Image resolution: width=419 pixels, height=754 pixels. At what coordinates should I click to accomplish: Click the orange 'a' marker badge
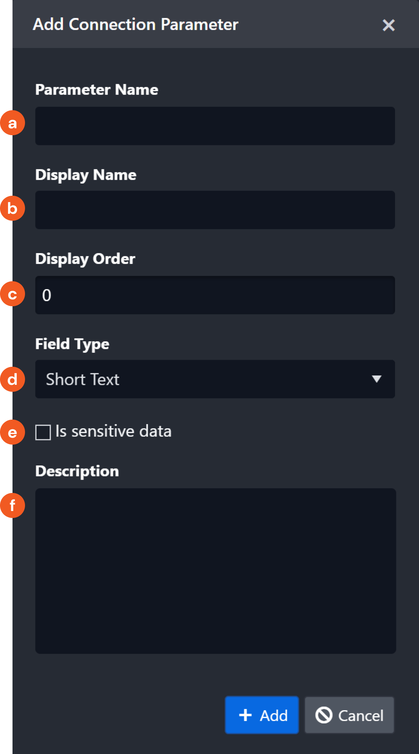(13, 123)
